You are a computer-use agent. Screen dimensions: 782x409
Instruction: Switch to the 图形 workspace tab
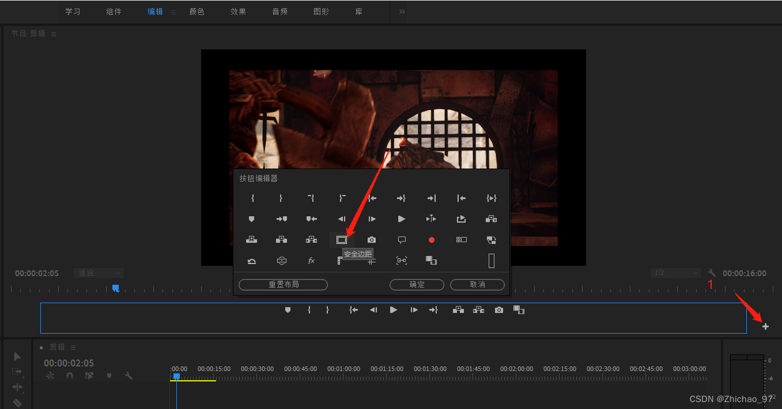click(322, 12)
